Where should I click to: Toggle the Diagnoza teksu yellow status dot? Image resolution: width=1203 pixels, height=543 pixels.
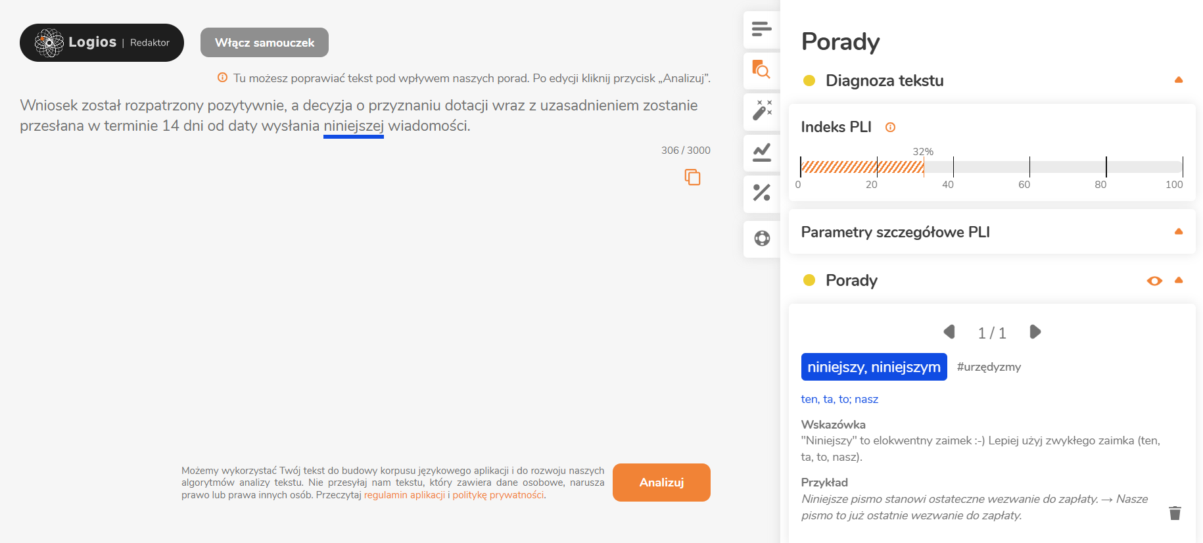tap(809, 81)
